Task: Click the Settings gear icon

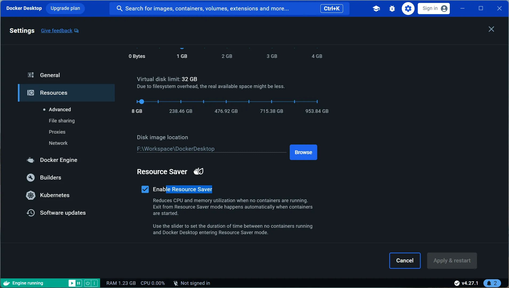Action: pos(408,9)
